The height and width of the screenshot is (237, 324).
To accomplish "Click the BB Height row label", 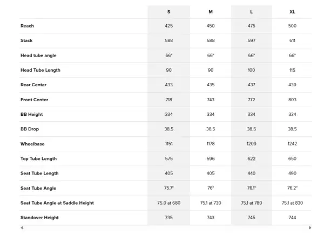I will point(32,114).
